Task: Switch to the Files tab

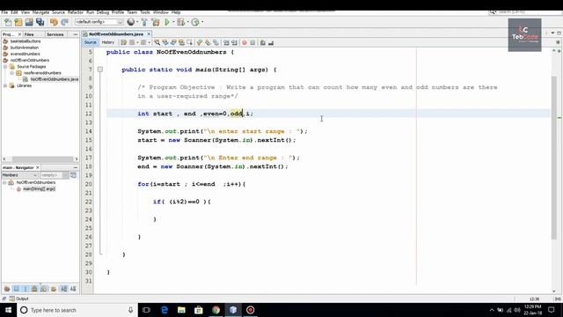Action: 29,34
